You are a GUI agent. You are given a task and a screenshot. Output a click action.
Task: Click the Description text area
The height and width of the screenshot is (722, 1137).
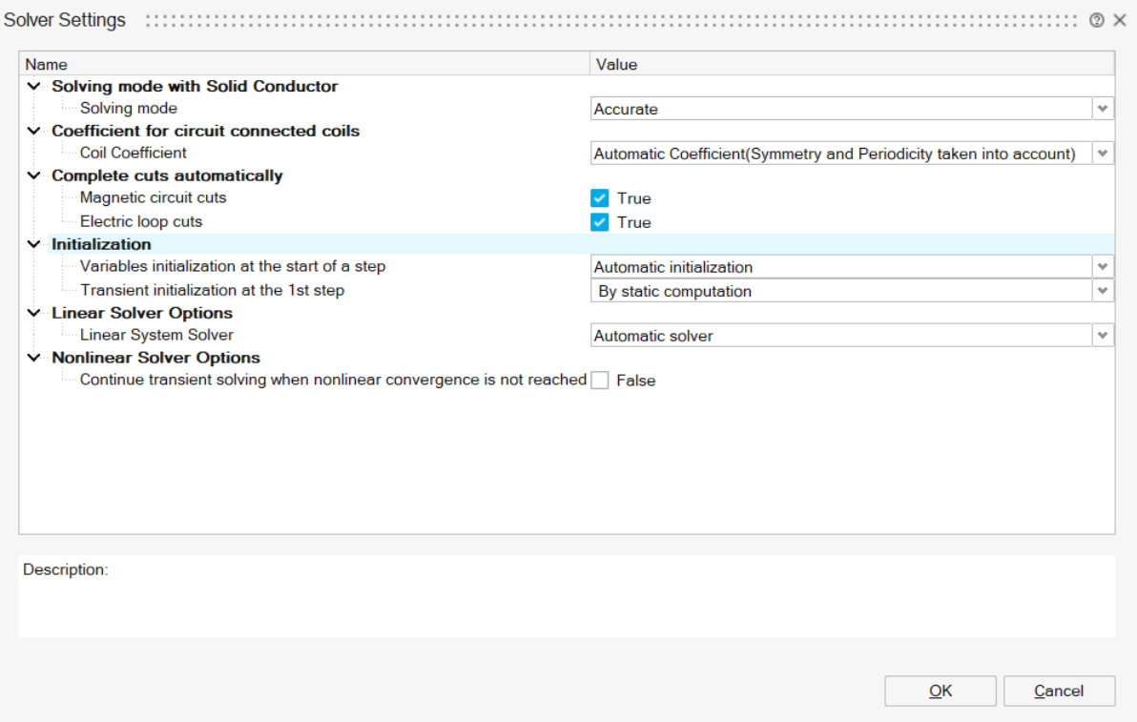point(567,597)
